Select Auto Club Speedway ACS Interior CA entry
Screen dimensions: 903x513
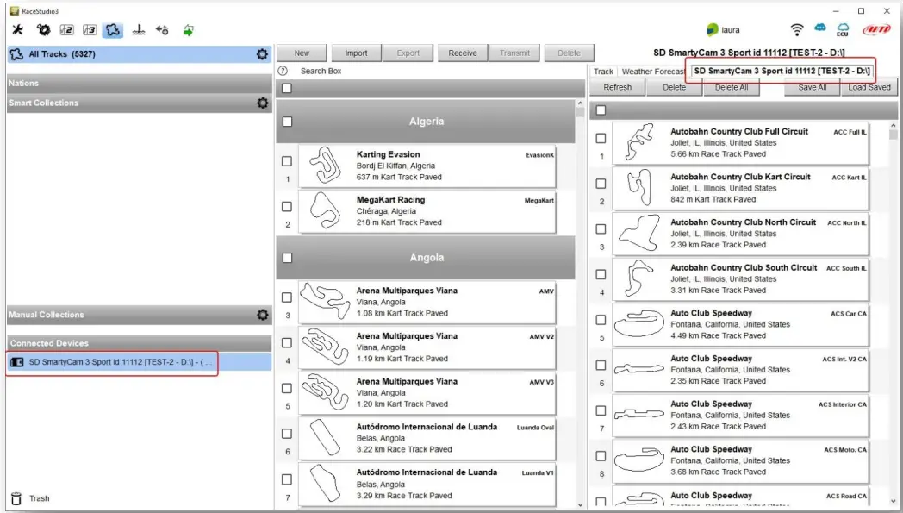pos(740,415)
